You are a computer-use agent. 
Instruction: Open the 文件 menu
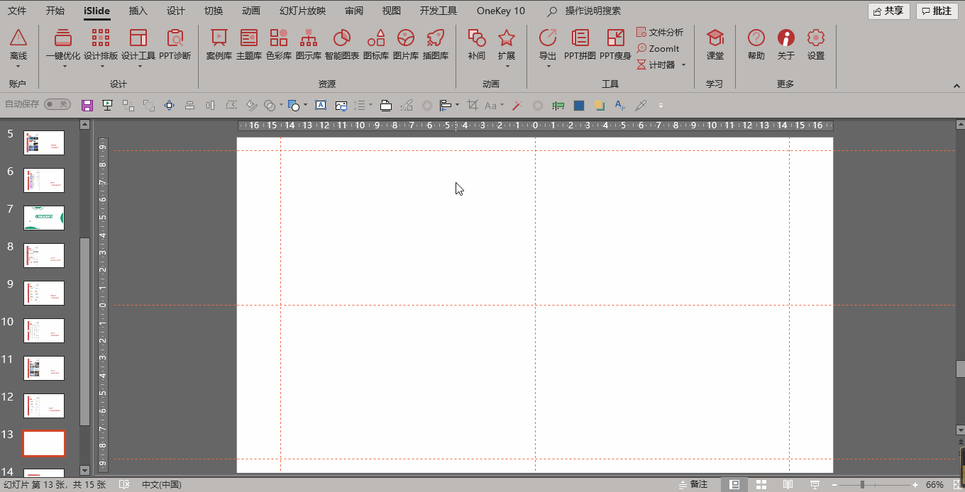click(17, 11)
